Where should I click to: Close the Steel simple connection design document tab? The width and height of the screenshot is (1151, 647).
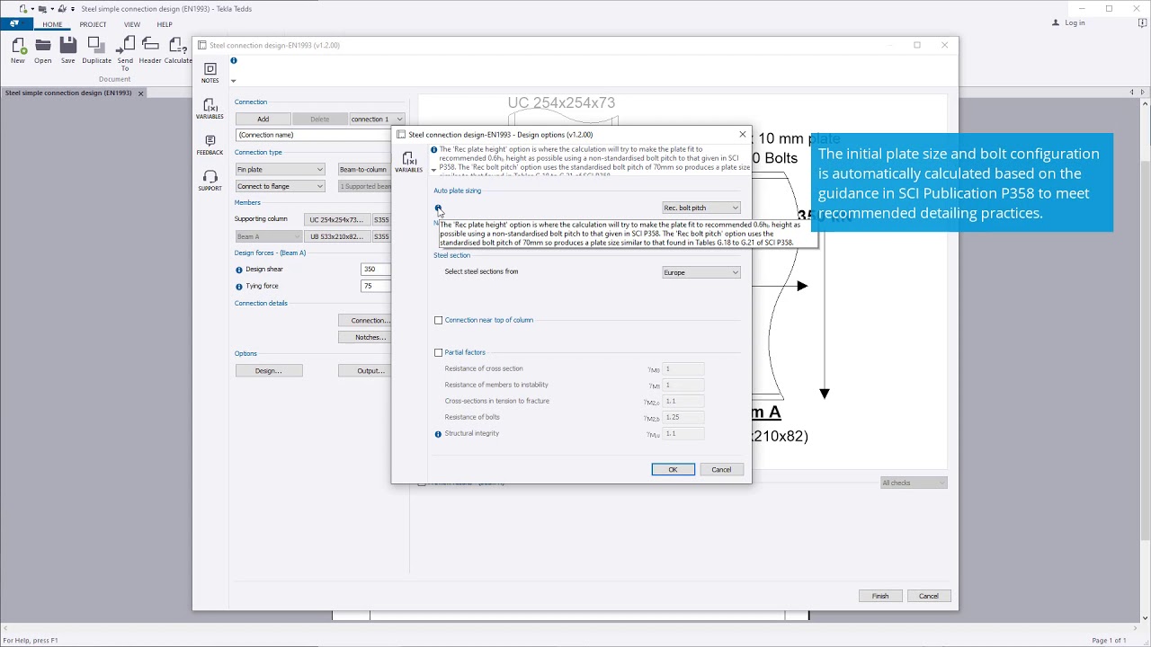(x=140, y=93)
